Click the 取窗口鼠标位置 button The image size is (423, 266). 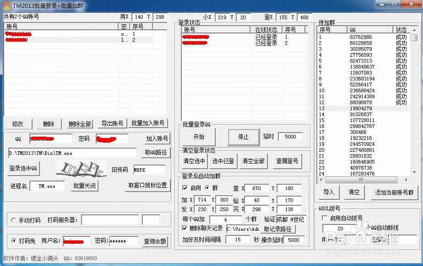click(147, 186)
